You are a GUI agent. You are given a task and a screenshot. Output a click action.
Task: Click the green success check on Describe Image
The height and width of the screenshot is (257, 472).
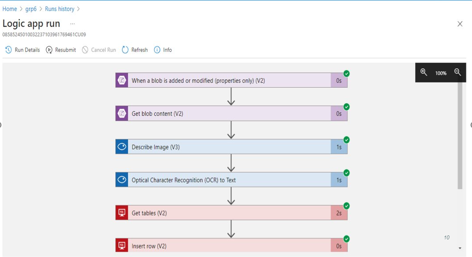tap(346, 139)
